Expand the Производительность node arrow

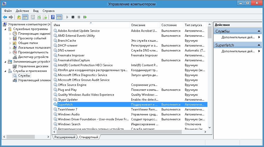point(10,52)
